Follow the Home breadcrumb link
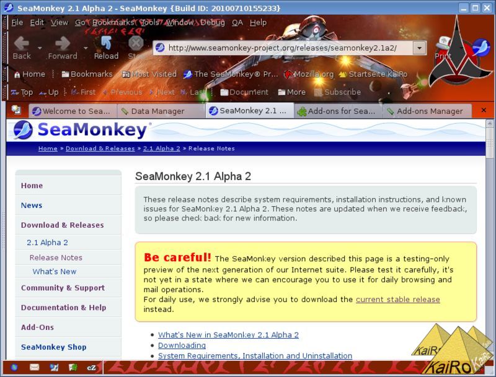The height and width of the screenshot is (377, 496). click(48, 149)
